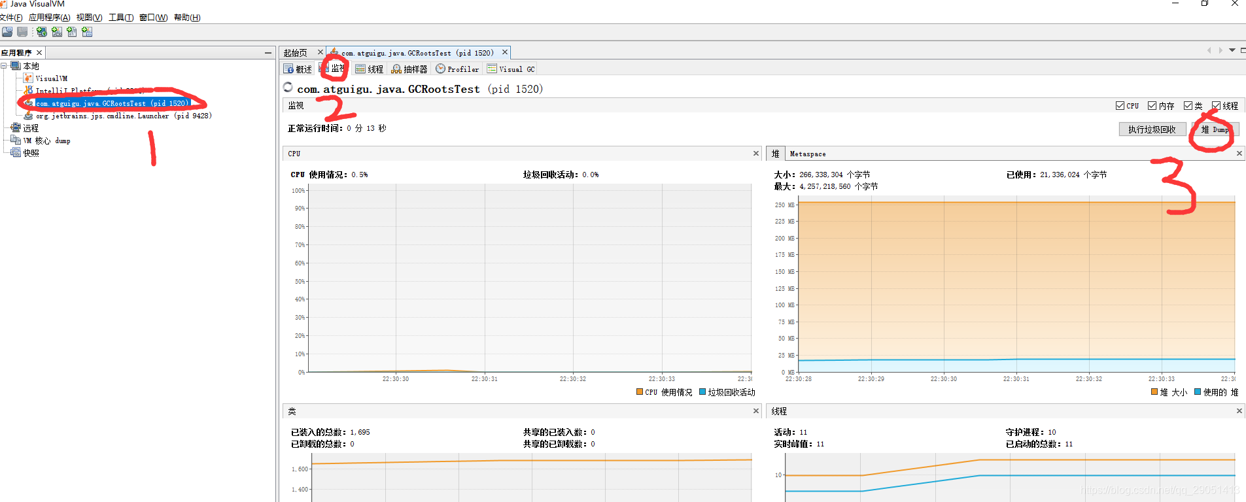Click the greyed-out Save toolbar icon
1246x502 pixels.
tap(22, 31)
